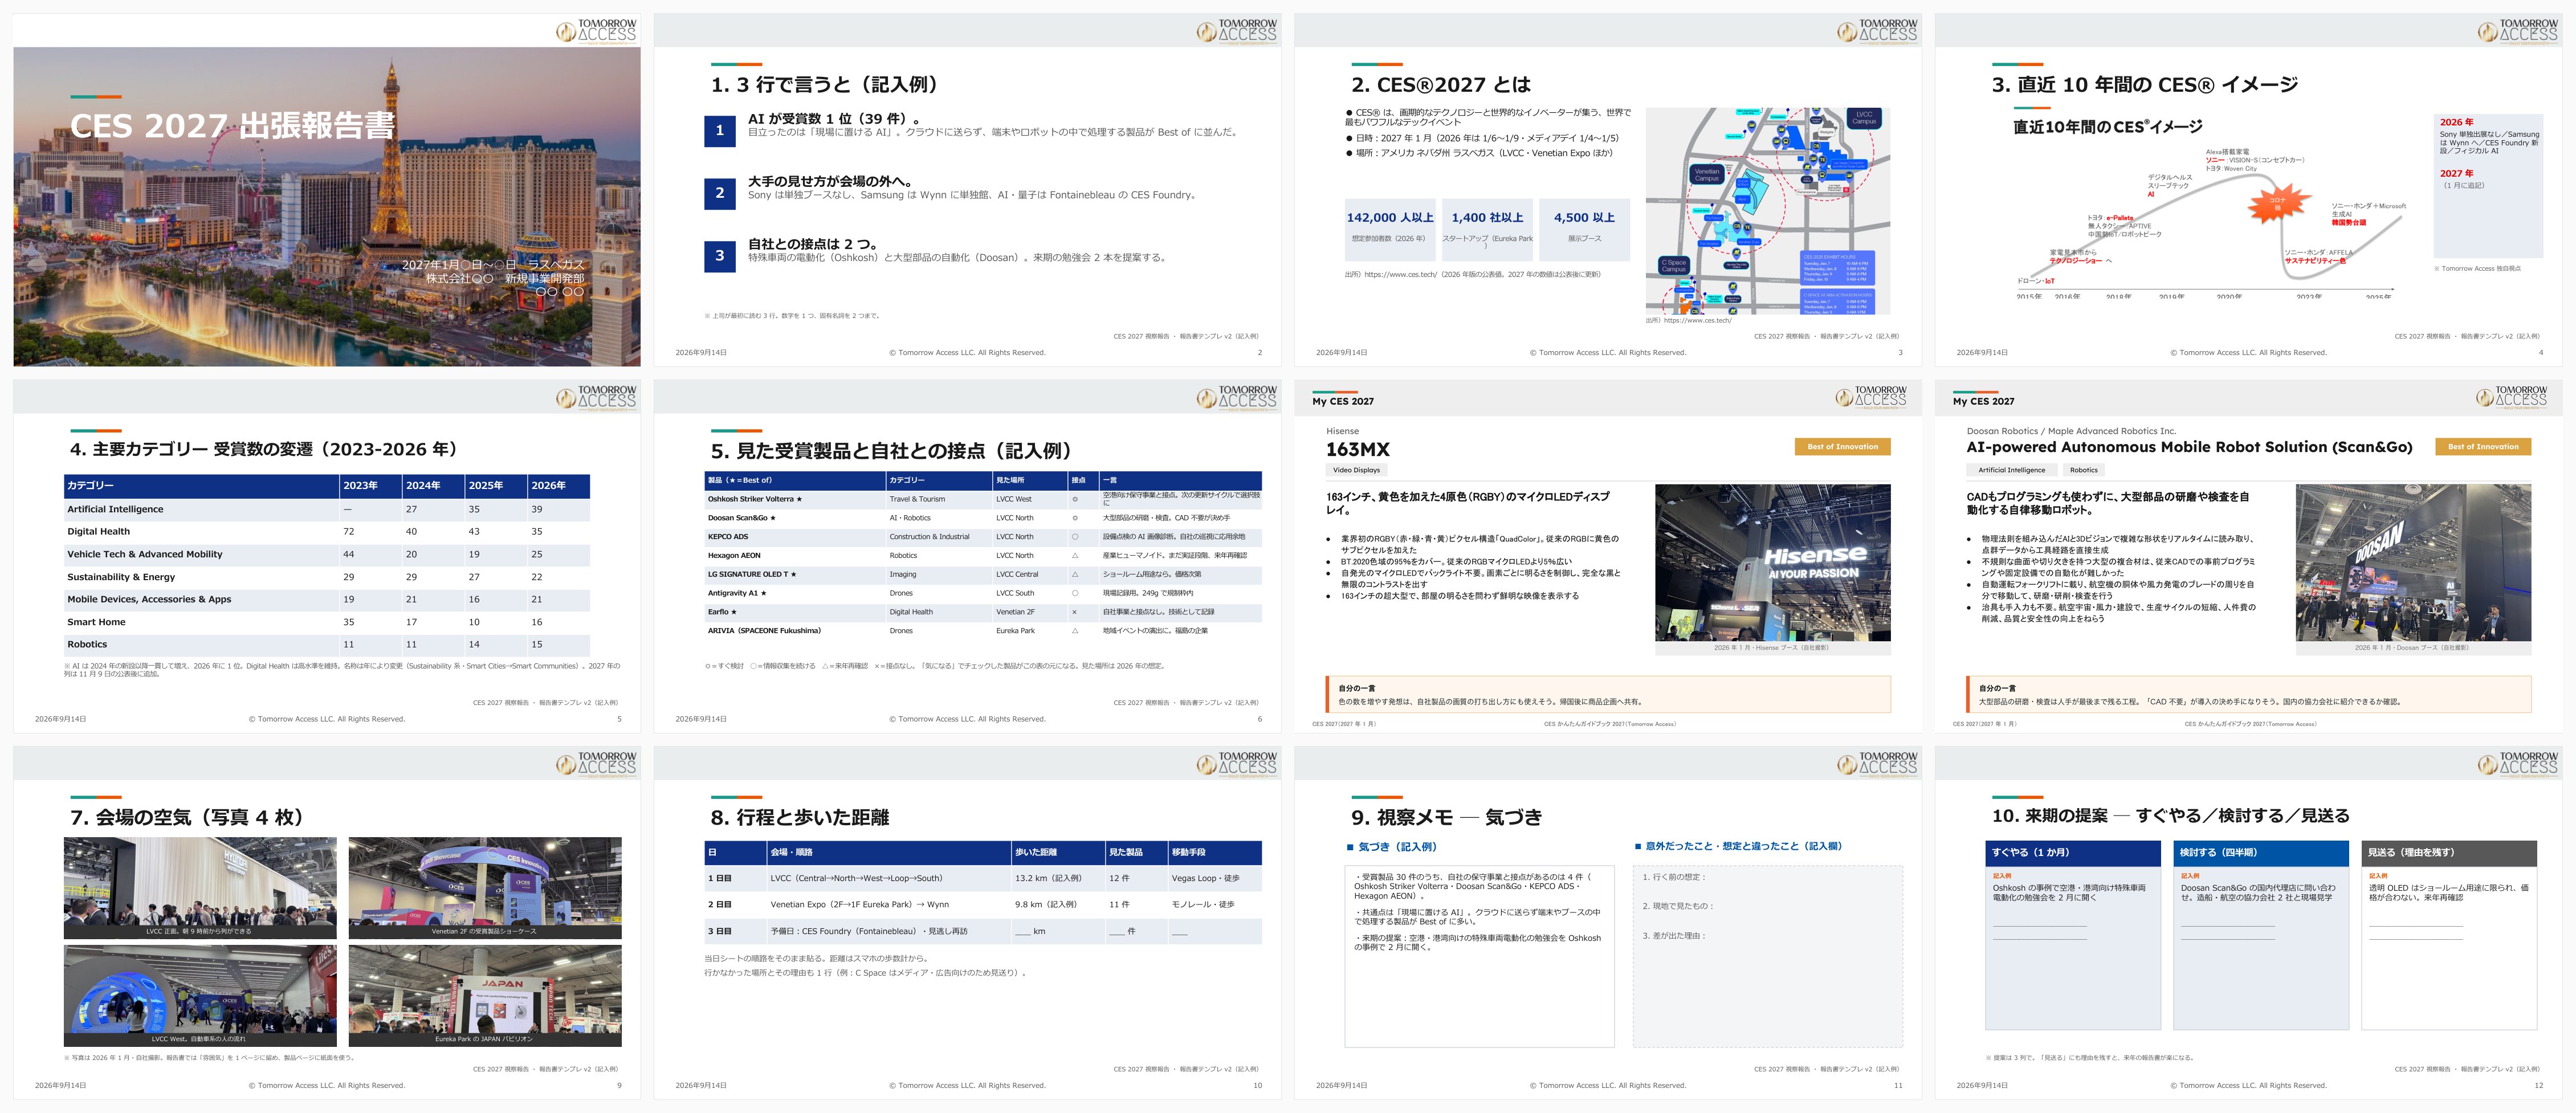This screenshot has width=2576, height=1113.
Task: Select the Sustainability & Energy row
Action: tap(326, 577)
